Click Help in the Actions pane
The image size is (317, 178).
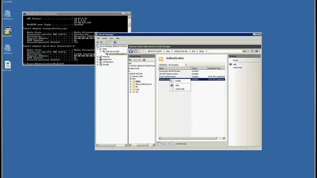(x=234, y=64)
